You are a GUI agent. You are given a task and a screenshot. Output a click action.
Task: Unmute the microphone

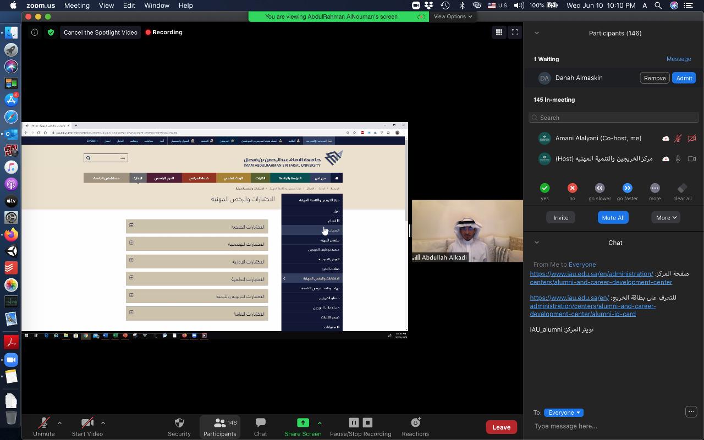click(x=43, y=423)
